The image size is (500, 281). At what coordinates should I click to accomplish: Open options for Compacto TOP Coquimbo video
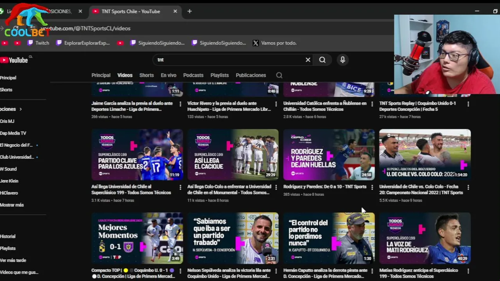click(180, 271)
